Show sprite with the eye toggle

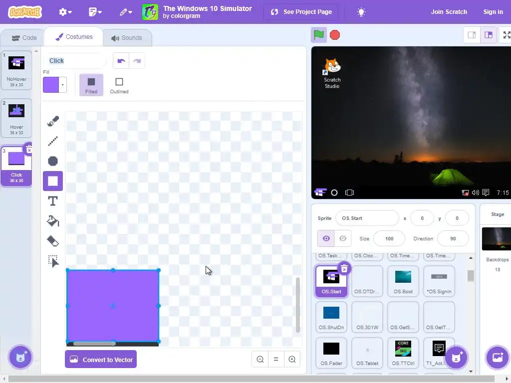point(326,238)
